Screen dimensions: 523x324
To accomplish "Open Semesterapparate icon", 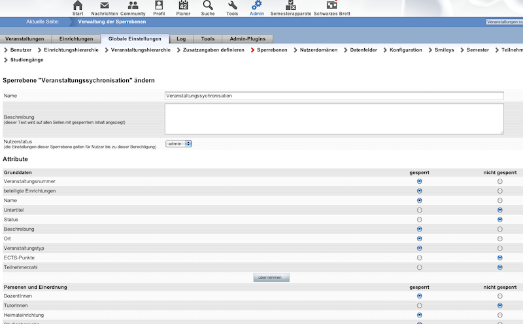I will coord(290,5).
